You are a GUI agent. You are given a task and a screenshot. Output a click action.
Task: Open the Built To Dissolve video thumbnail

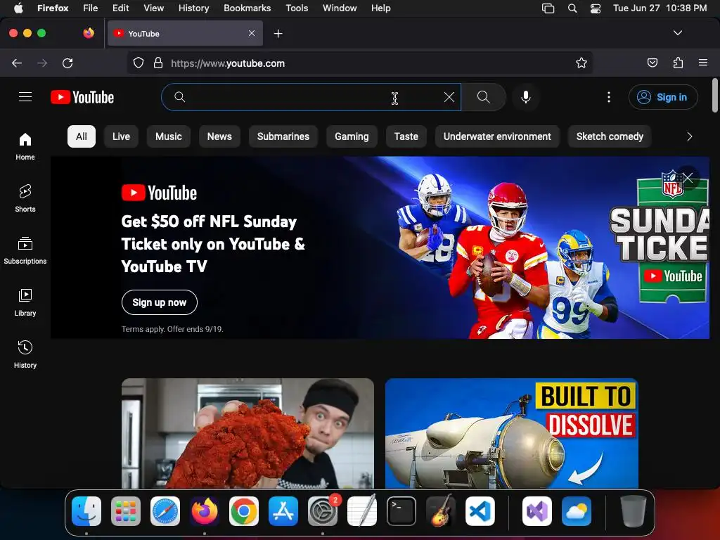(x=512, y=433)
